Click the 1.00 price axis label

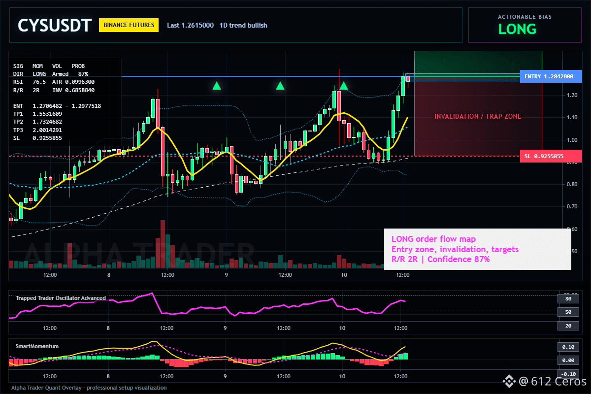pos(571,140)
